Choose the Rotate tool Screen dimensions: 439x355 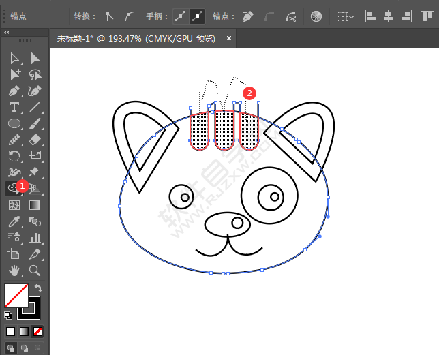point(14,156)
